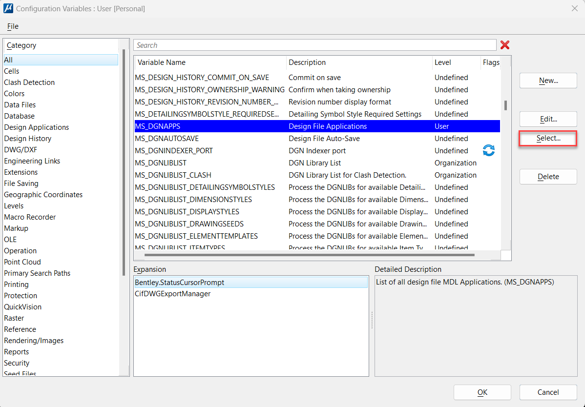Screen dimensions: 585x407
Task: Open the File menu
Action: [x=13, y=26]
